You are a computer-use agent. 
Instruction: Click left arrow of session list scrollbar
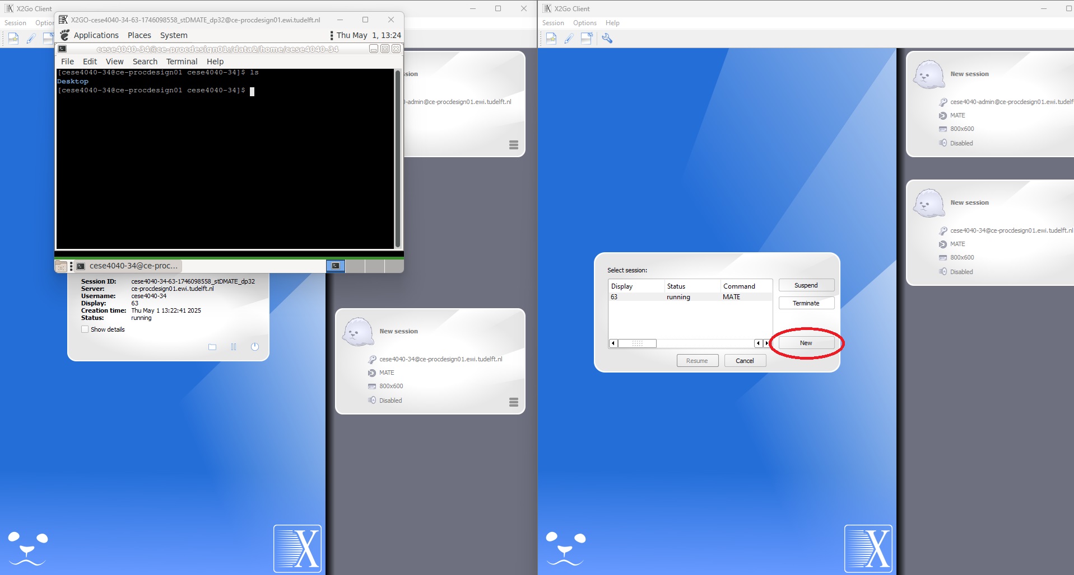613,343
